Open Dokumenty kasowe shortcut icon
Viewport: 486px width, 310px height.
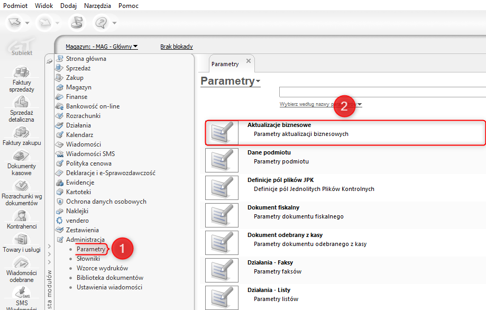[22, 156]
